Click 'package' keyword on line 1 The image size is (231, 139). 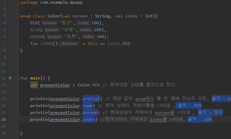pyautogui.click(x=29, y=2)
